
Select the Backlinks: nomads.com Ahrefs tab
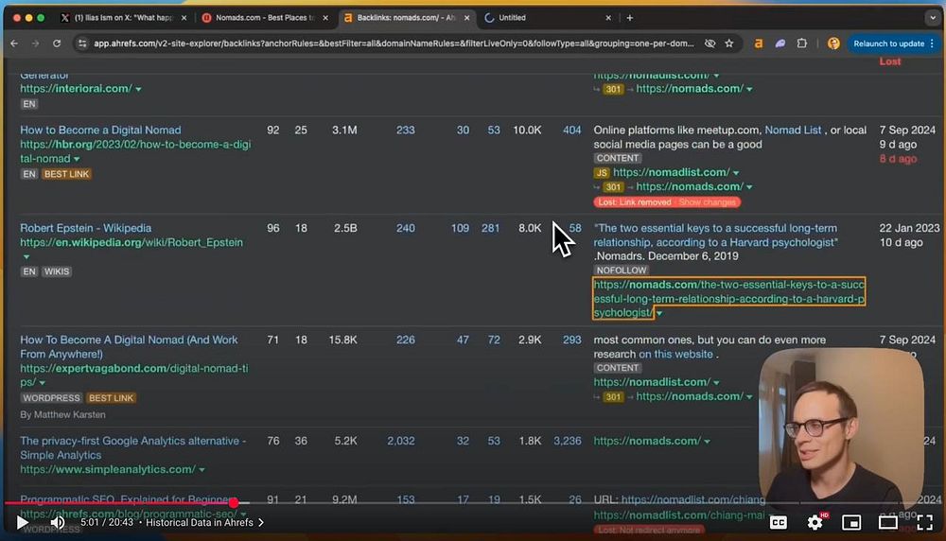pyautogui.click(x=406, y=17)
